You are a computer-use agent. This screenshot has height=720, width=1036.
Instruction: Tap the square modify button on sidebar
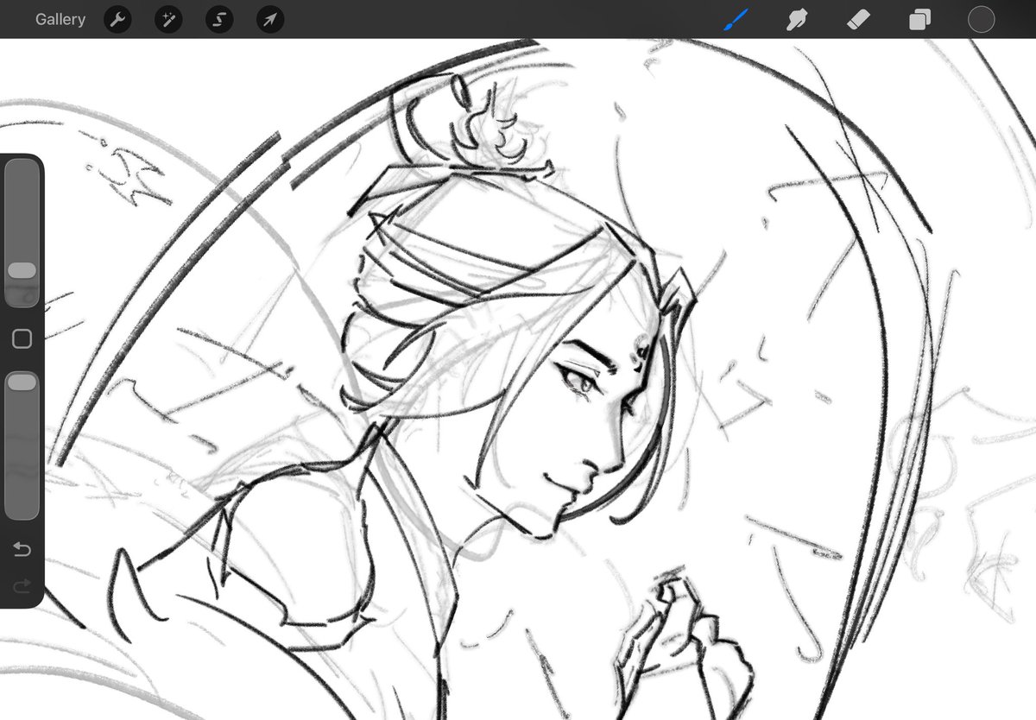[22, 339]
